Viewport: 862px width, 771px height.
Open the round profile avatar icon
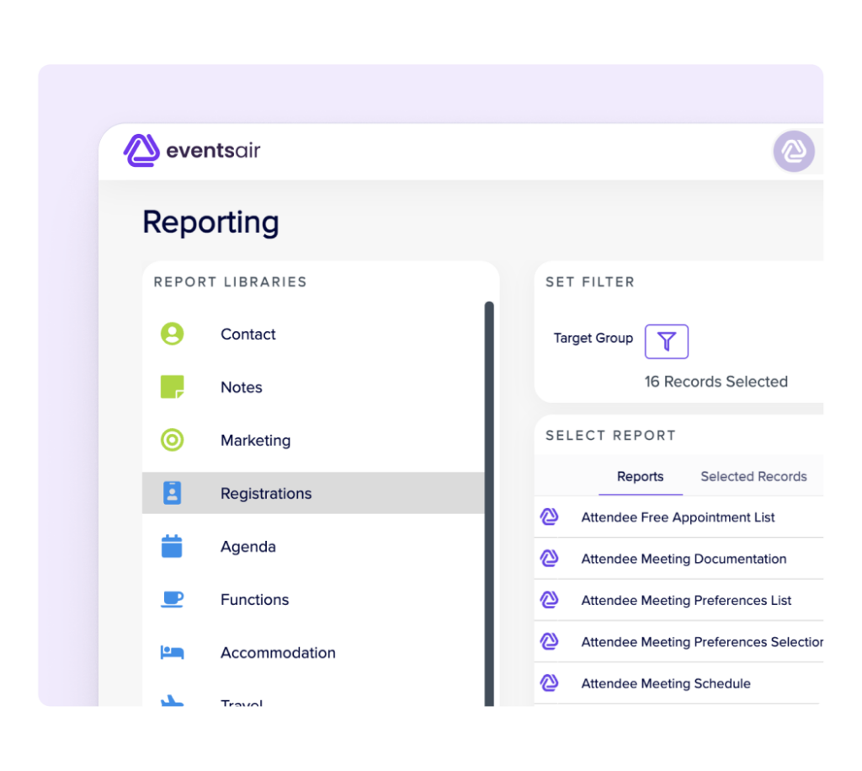pyautogui.click(x=793, y=152)
